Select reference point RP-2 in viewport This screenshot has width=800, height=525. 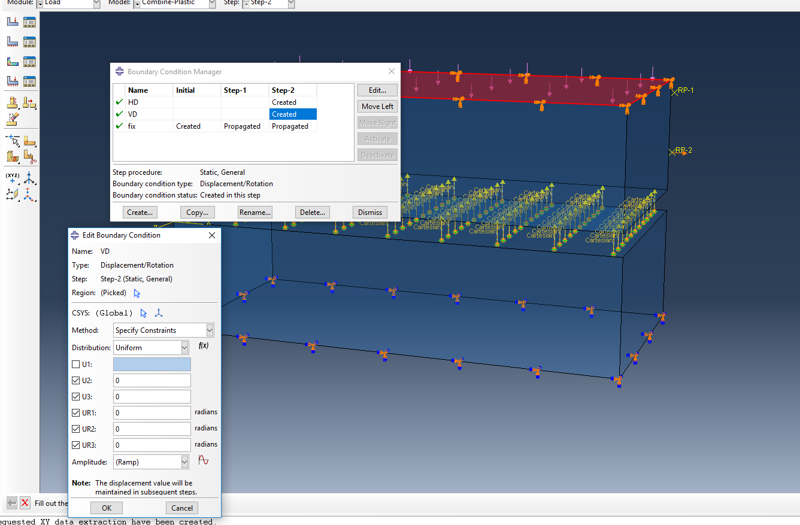click(x=672, y=153)
